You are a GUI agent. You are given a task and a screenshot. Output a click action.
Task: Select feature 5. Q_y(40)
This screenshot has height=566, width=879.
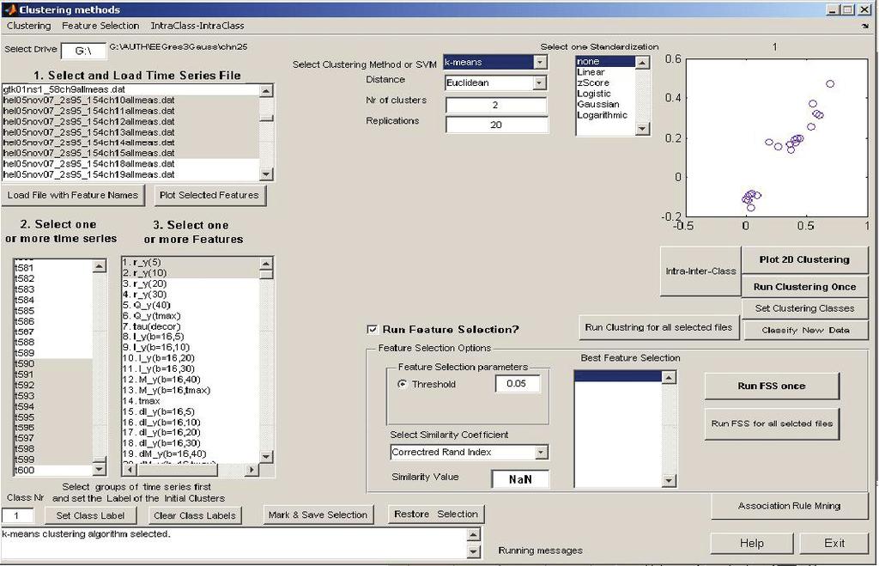pyautogui.click(x=191, y=305)
